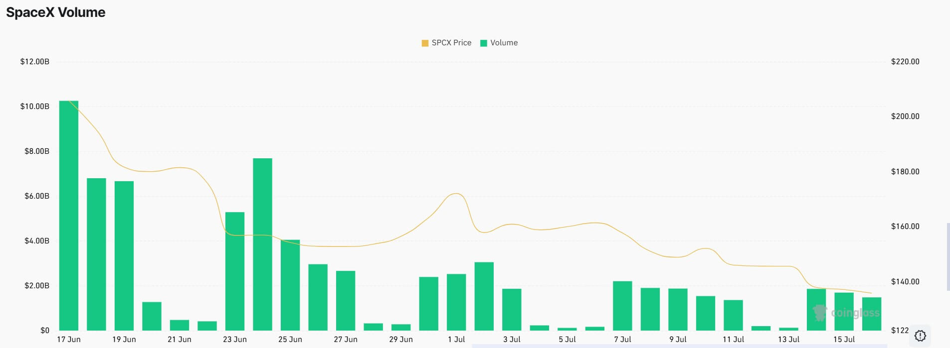This screenshot has height=348, width=950.
Task: Click the 7 Jul volume bar
Action: [622, 306]
